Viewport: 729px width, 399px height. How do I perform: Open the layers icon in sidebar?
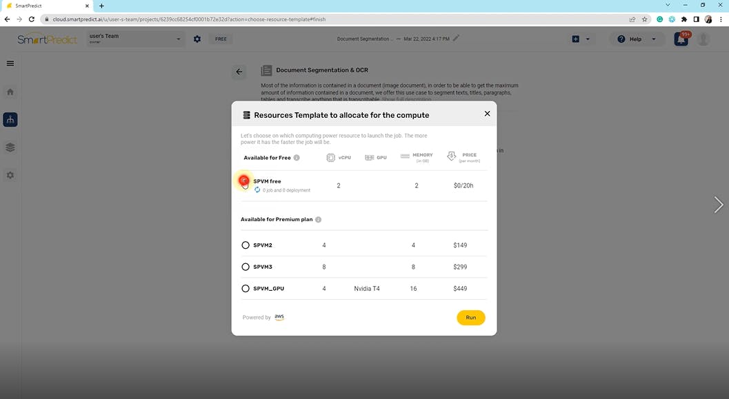coord(10,147)
